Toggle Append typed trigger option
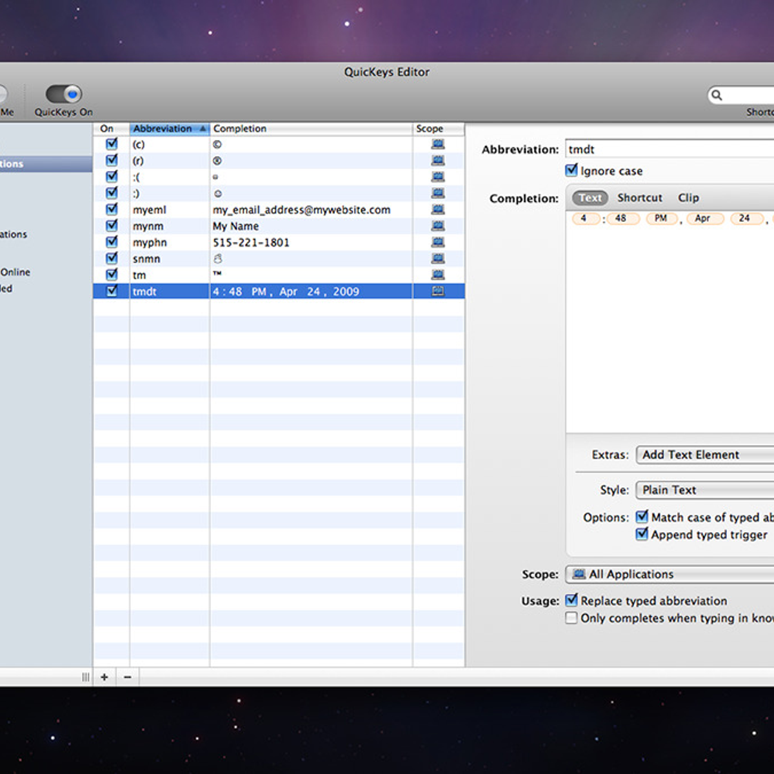This screenshot has width=774, height=774. (x=642, y=534)
